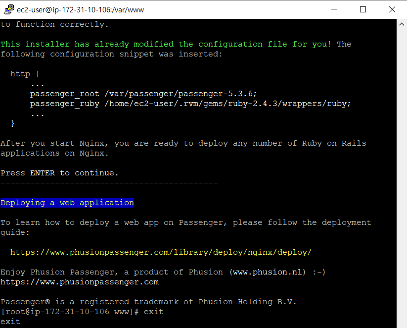Image resolution: width=407 pixels, height=328 pixels.
Task: Open the Phusion Passenger deployment guide URL
Action: [161, 252]
